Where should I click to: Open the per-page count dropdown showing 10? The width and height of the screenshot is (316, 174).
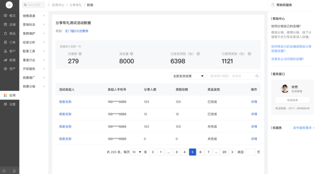[137, 152]
